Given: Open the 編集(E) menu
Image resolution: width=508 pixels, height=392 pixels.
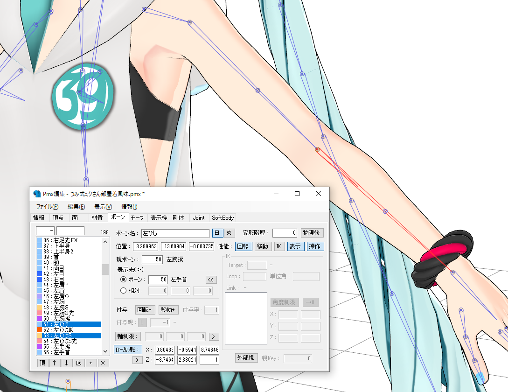Looking at the screenshot, I should (x=76, y=207).
